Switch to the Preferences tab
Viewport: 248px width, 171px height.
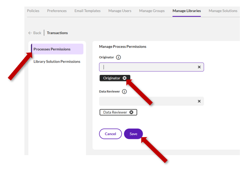57,11
